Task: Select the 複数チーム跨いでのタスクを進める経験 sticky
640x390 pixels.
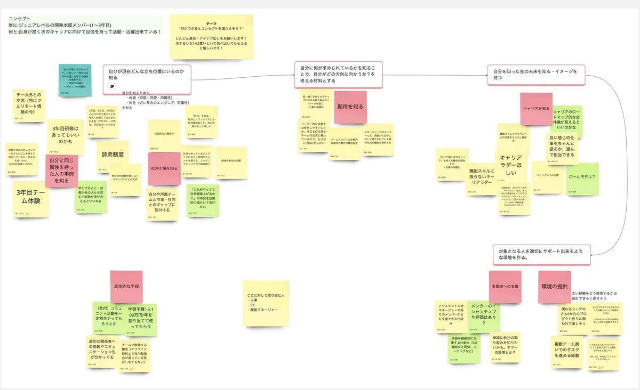Action: (567, 352)
